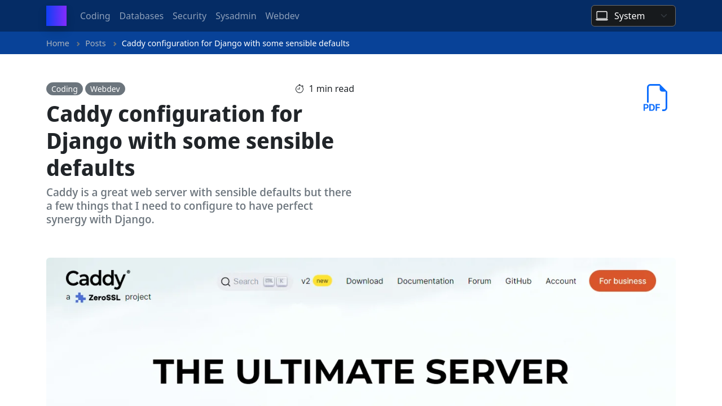Select the Security nav item
The width and height of the screenshot is (722, 406).
tap(190, 16)
